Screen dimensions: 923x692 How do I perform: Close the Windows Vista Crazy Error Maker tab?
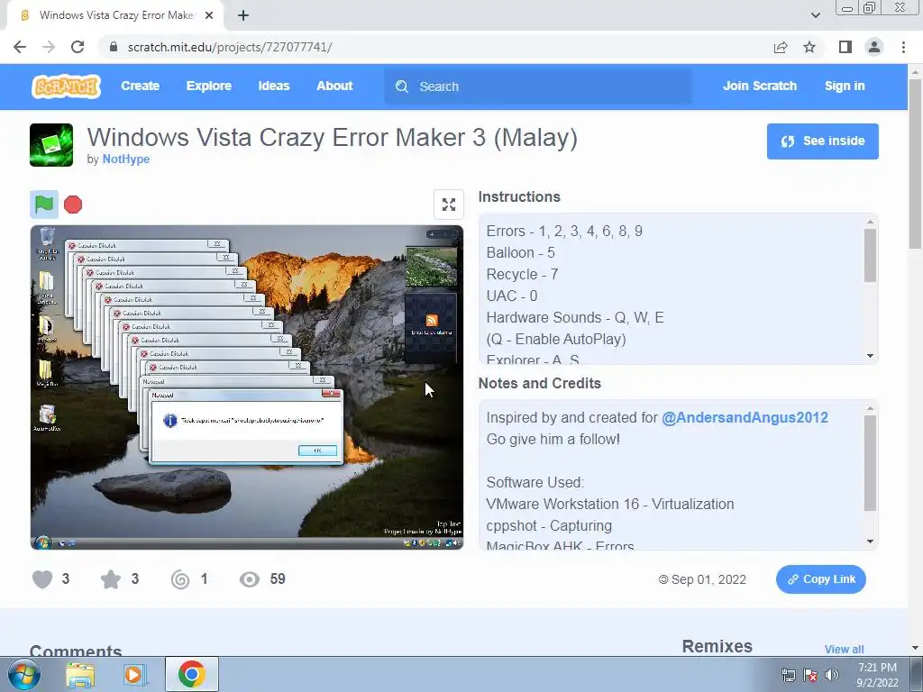click(x=209, y=16)
